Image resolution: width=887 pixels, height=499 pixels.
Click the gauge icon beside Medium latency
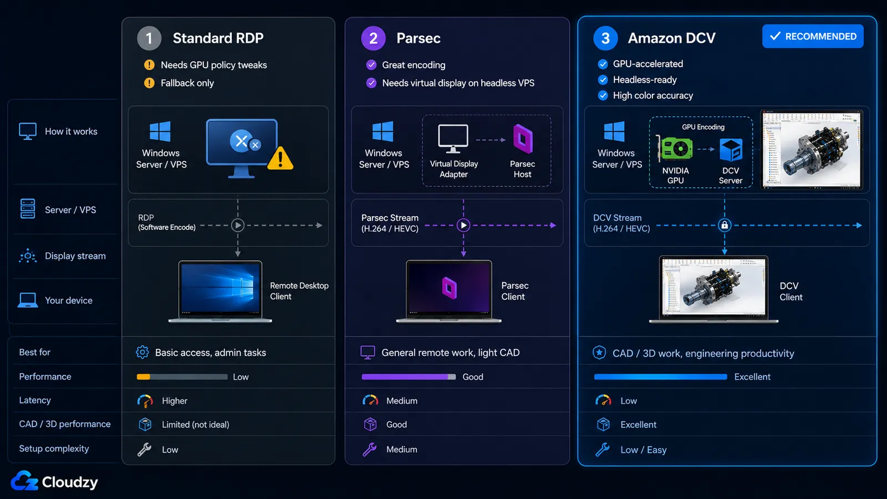[x=370, y=400]
